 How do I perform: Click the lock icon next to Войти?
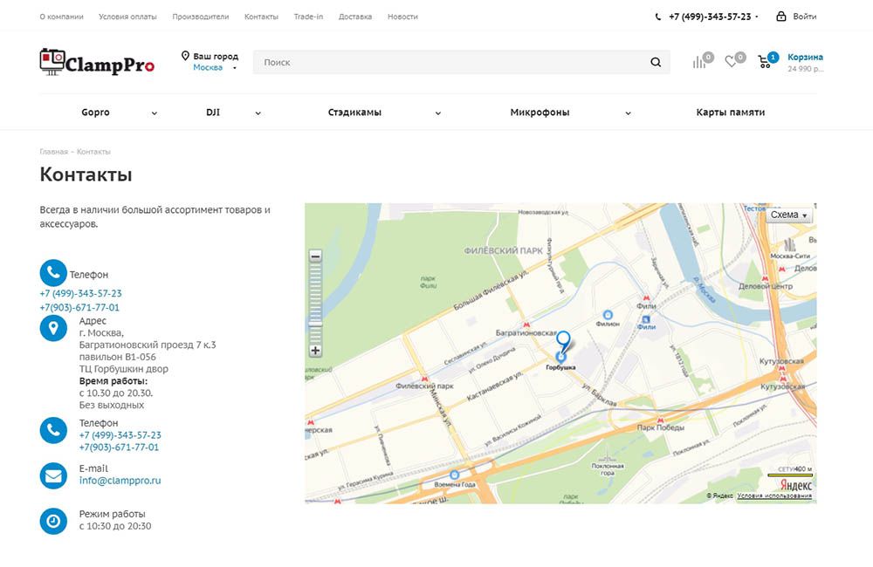780,17
